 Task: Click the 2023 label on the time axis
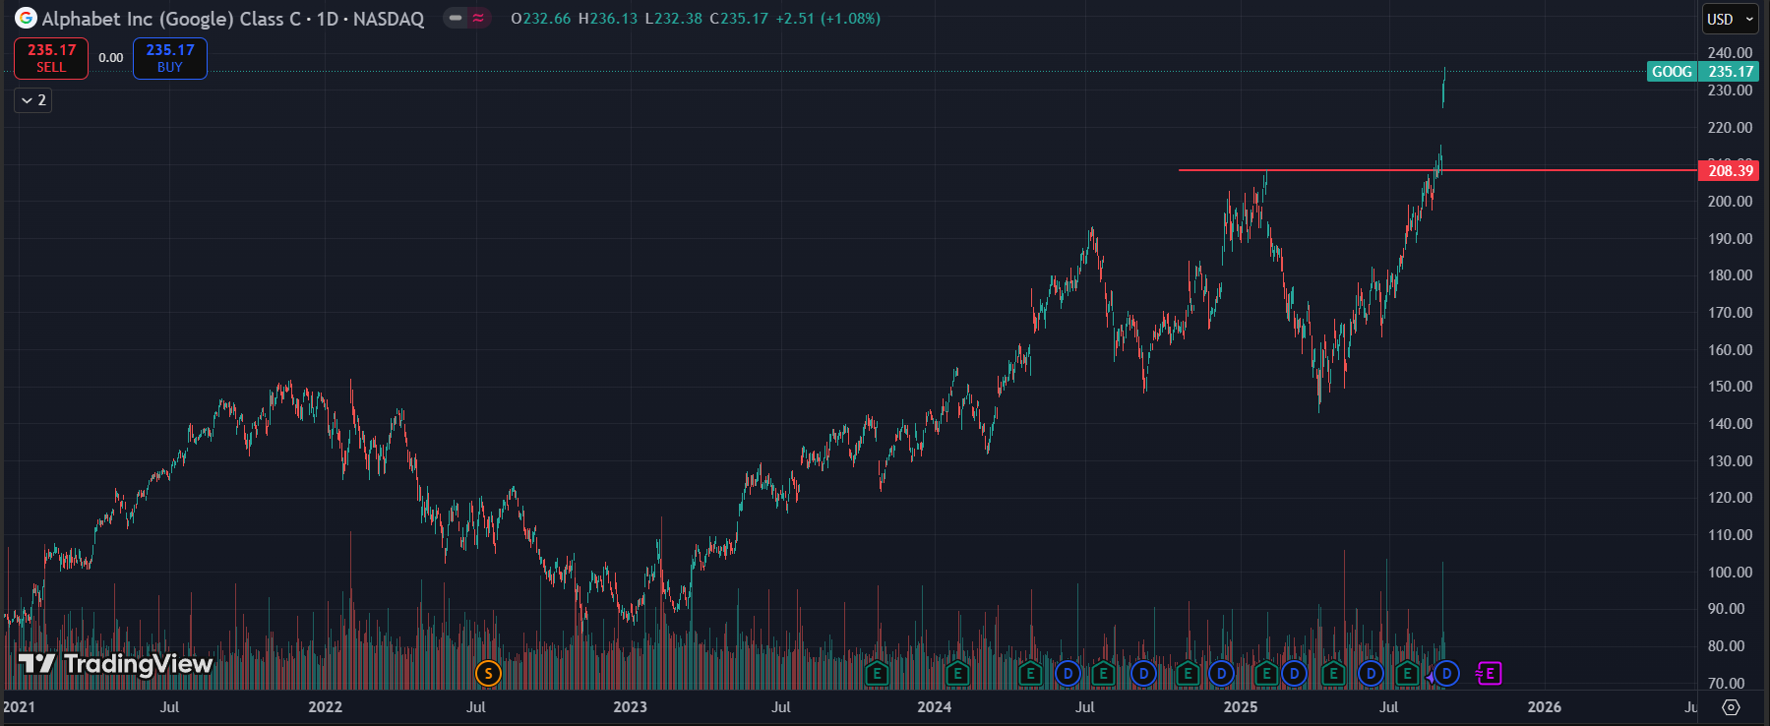(x=630, y=707)
